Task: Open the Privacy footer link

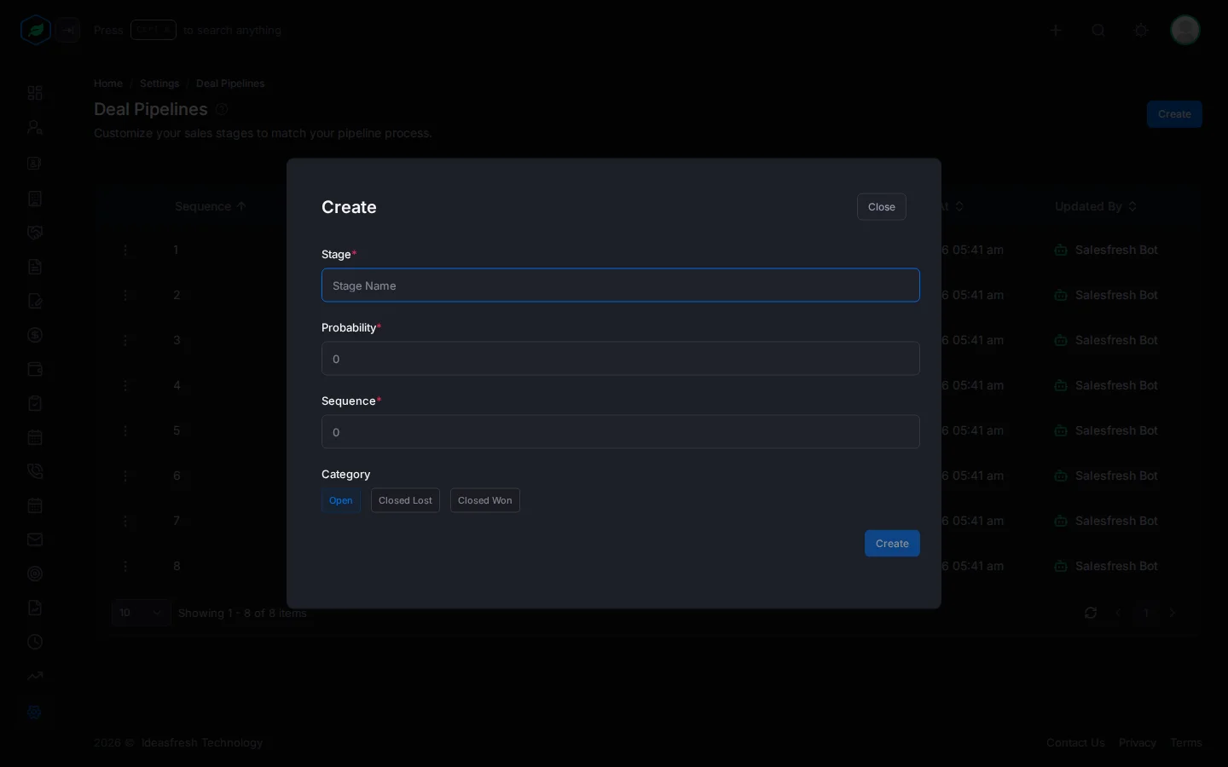Action: [1138, 743]
